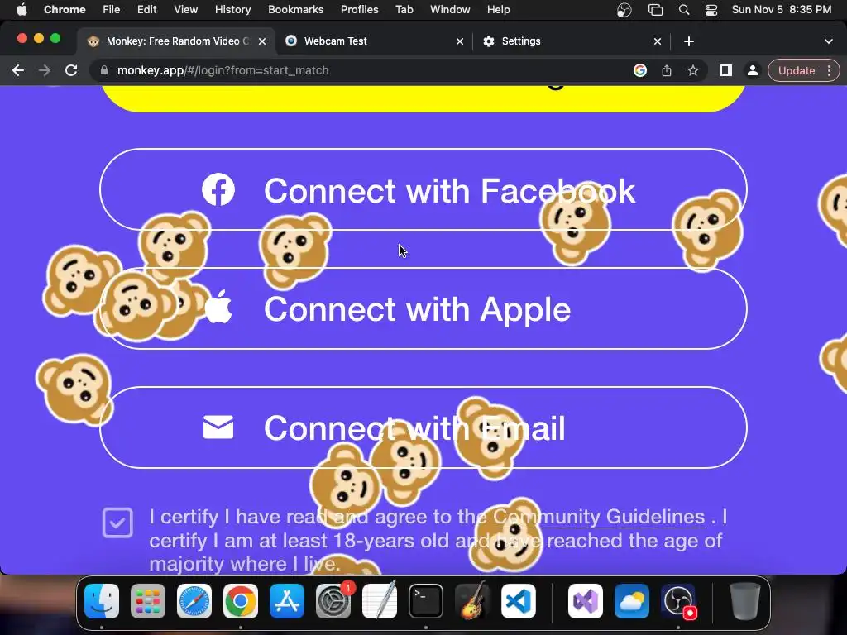Open the Bookmarks menu
The height and width of the screenshot is (635, 847).
(296, 10)
